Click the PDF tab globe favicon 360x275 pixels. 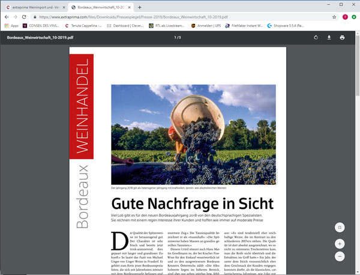(73, 7)
